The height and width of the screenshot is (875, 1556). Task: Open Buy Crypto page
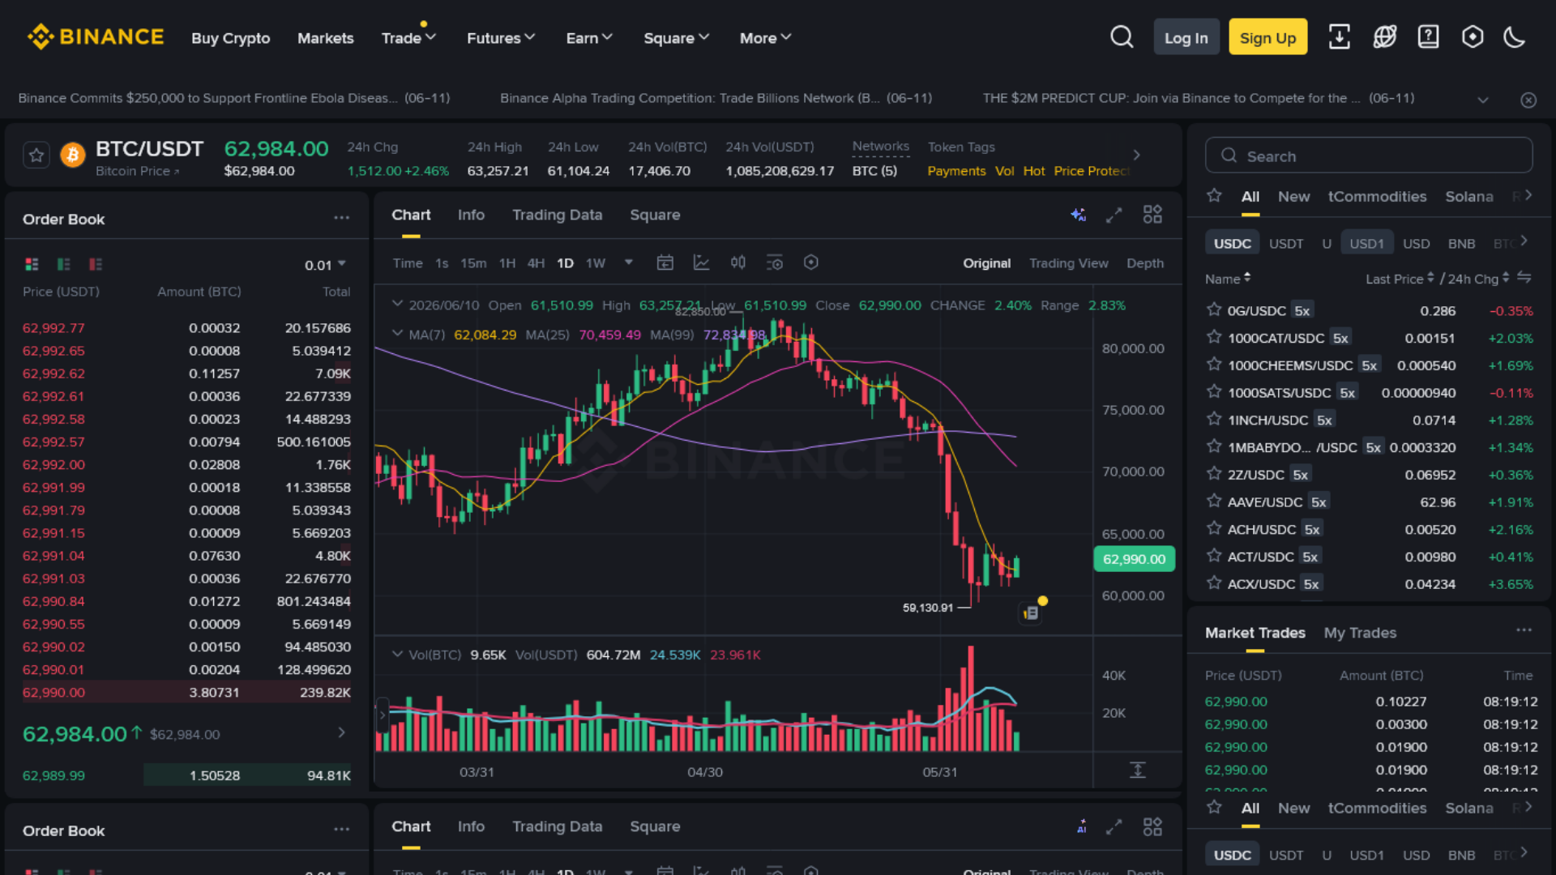[x=230, y=38]
